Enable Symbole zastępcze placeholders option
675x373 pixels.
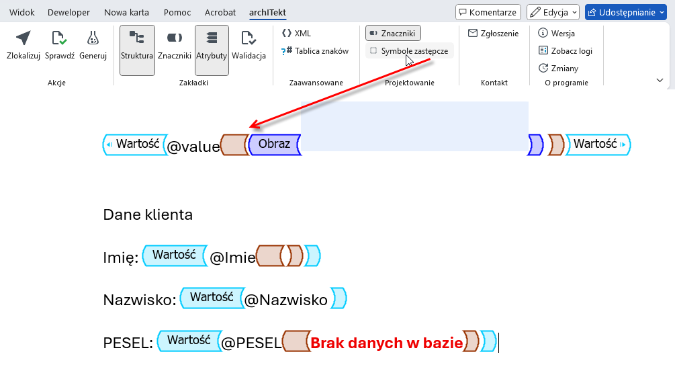tap(409, 51)
